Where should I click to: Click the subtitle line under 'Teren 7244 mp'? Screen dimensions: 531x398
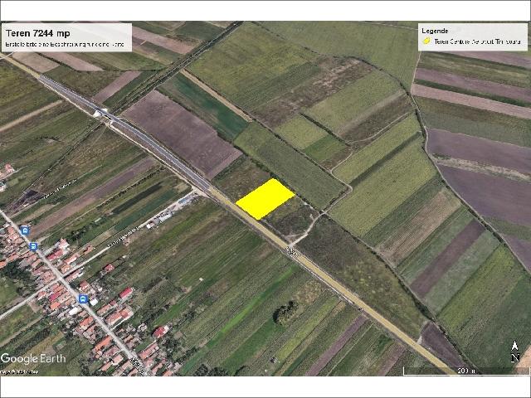[63, 42]
